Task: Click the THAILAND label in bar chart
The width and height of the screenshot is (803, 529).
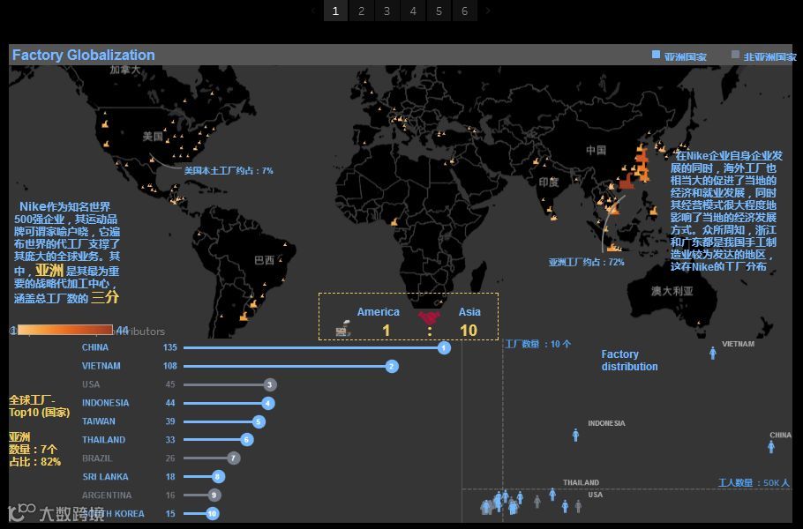Action: click(x=103, y=440)
